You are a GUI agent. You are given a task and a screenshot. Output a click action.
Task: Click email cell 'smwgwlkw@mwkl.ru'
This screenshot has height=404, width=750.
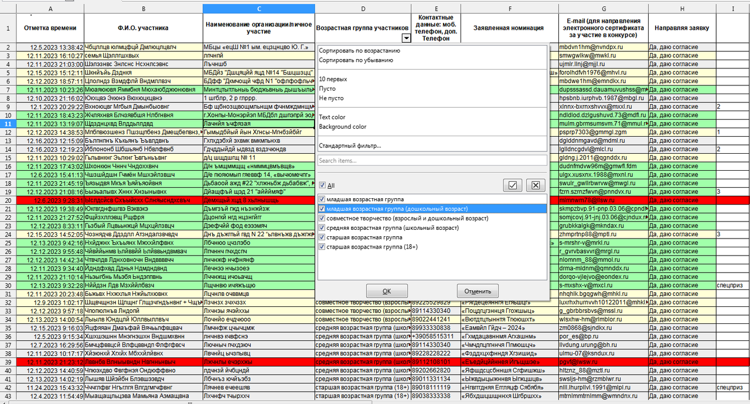603,56
